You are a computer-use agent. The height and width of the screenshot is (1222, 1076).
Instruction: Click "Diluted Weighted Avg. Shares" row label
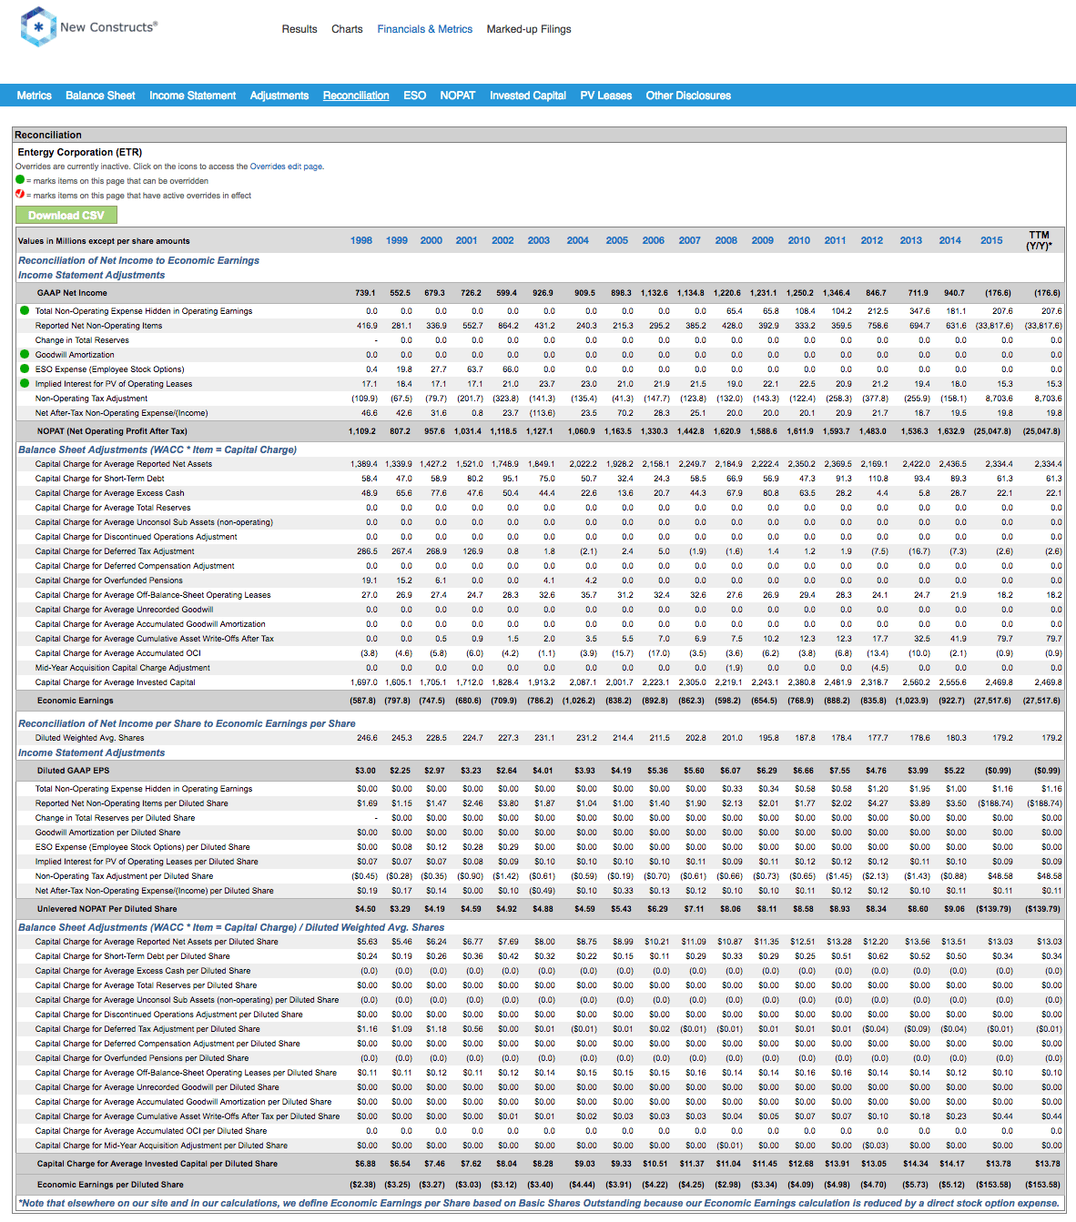tap(89, 738)
